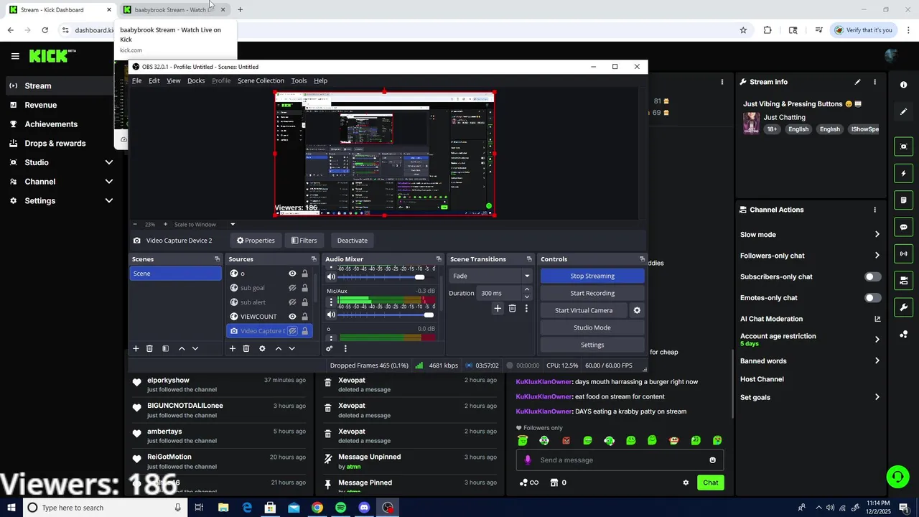Enable Emotes-only chat switch
Screen dimensions: 919x517
872,298
